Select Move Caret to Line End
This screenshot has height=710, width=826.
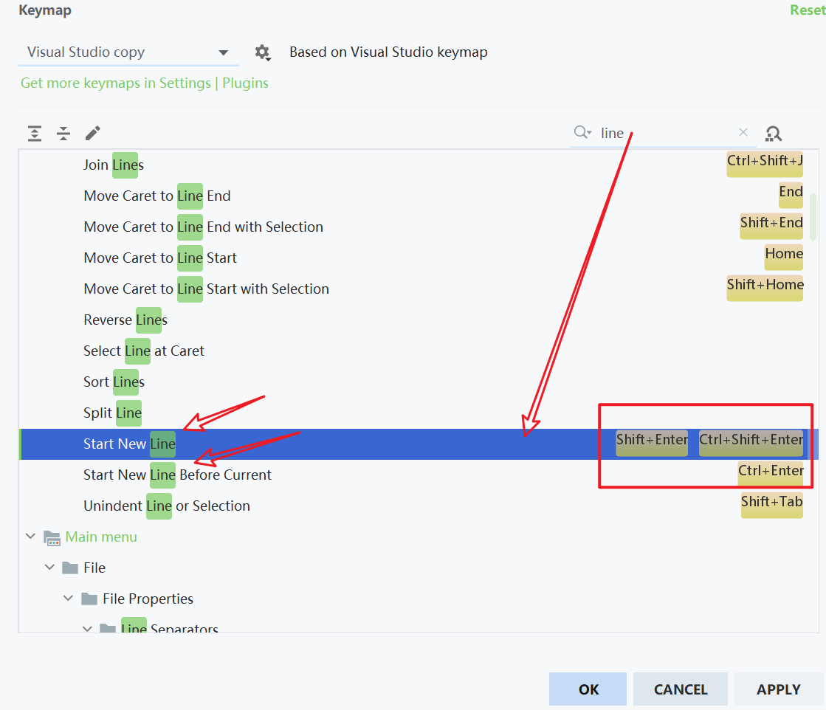tap(157, 196)
